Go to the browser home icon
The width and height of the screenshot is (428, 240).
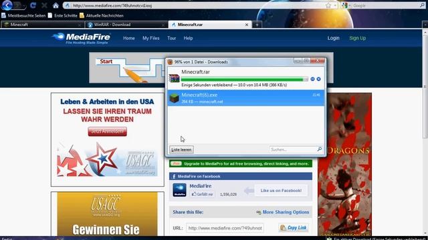[56, 5]
